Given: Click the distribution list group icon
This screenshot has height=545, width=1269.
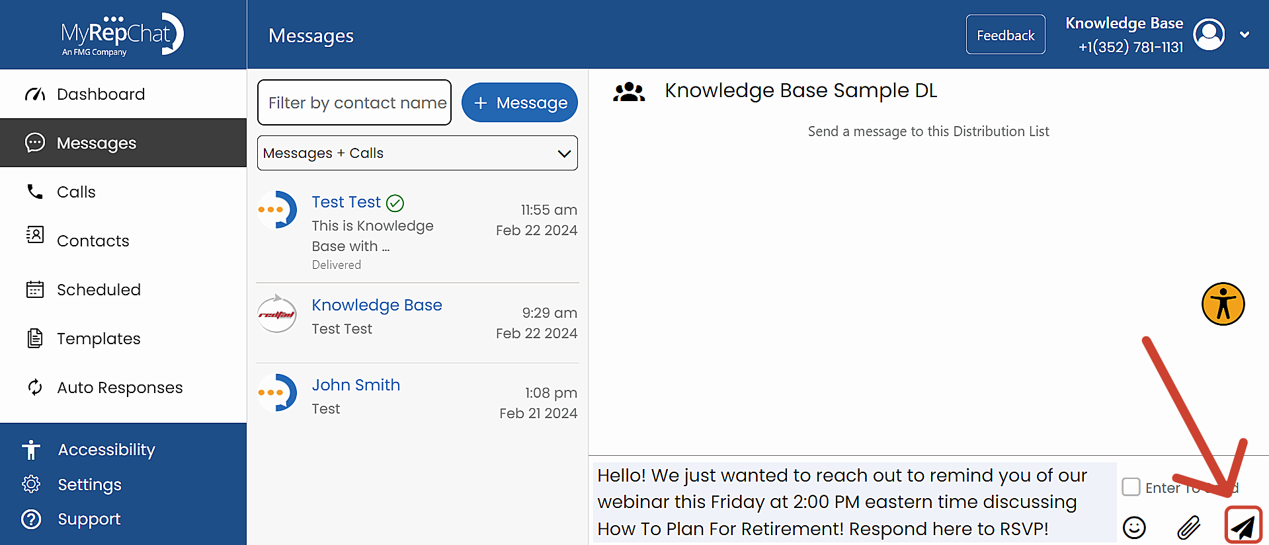Looking at the screenshot, I should point(629,92).
